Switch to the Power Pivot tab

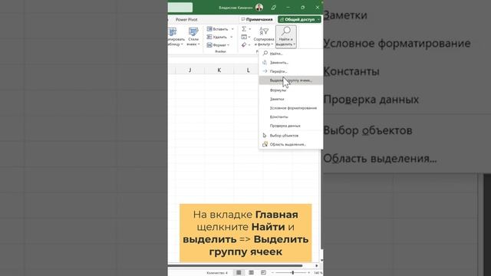(x=186, y=19)
